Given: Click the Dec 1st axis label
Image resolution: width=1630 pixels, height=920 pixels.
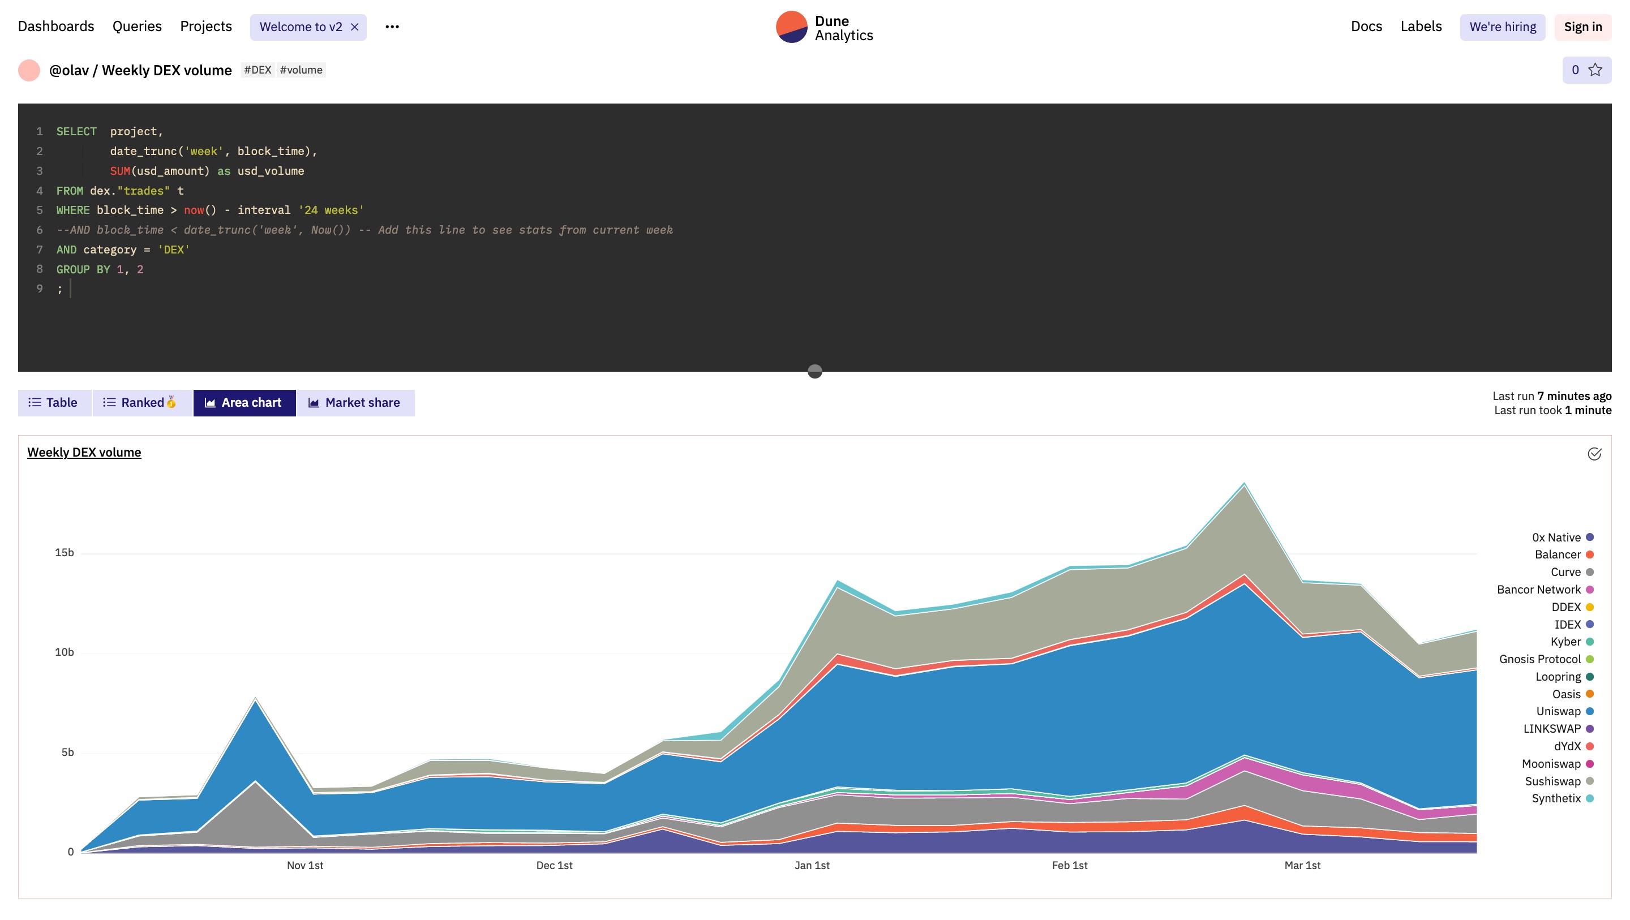Looking at the screenshot, I should click(554, 866).
